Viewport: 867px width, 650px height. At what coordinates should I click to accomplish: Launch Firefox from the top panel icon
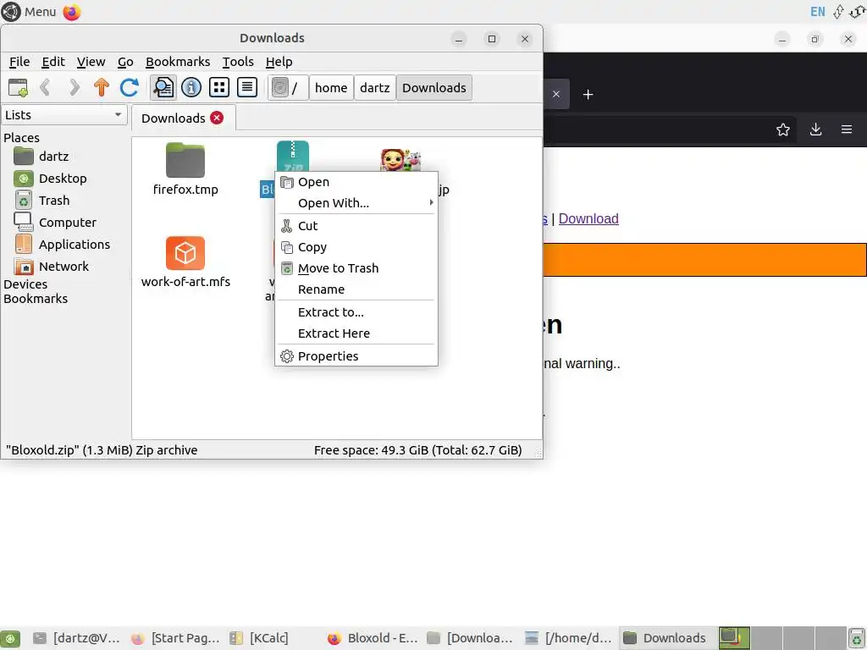(72, 12)
